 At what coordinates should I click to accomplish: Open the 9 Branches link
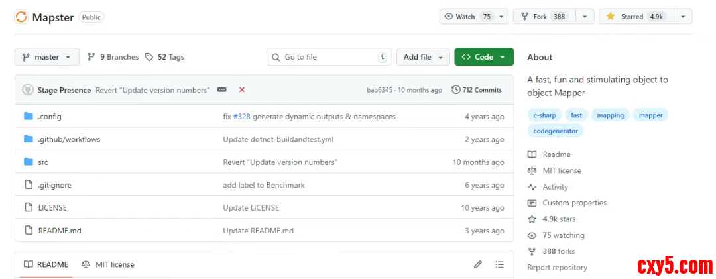pos(113,57)
